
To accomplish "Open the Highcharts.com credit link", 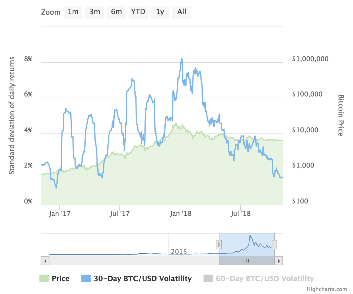I will [x=327, y=289].
